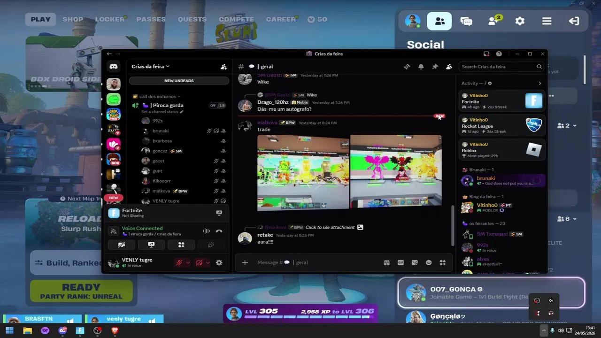The height and width of the screenshot is (338, 601).
Task: Add attachment plus button in message bar
Action: click(245, 262)
